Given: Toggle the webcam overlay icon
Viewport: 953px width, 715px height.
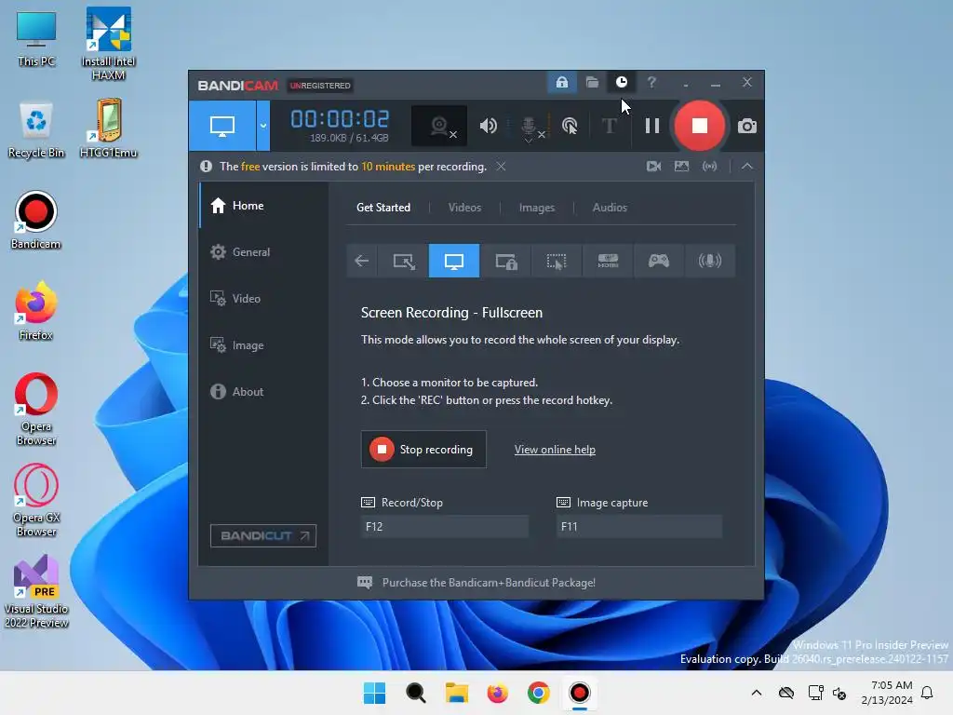Looking at the screenshot, I should (439, 126).
